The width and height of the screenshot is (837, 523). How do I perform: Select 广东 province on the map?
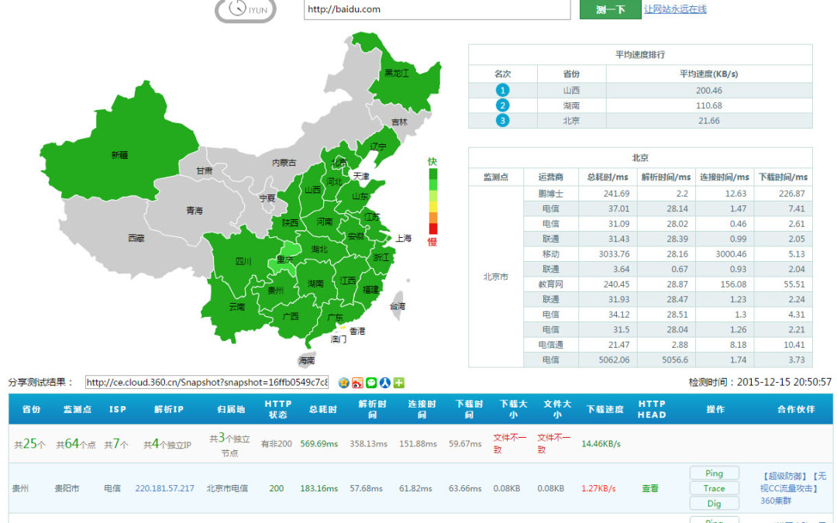[335, 318]
